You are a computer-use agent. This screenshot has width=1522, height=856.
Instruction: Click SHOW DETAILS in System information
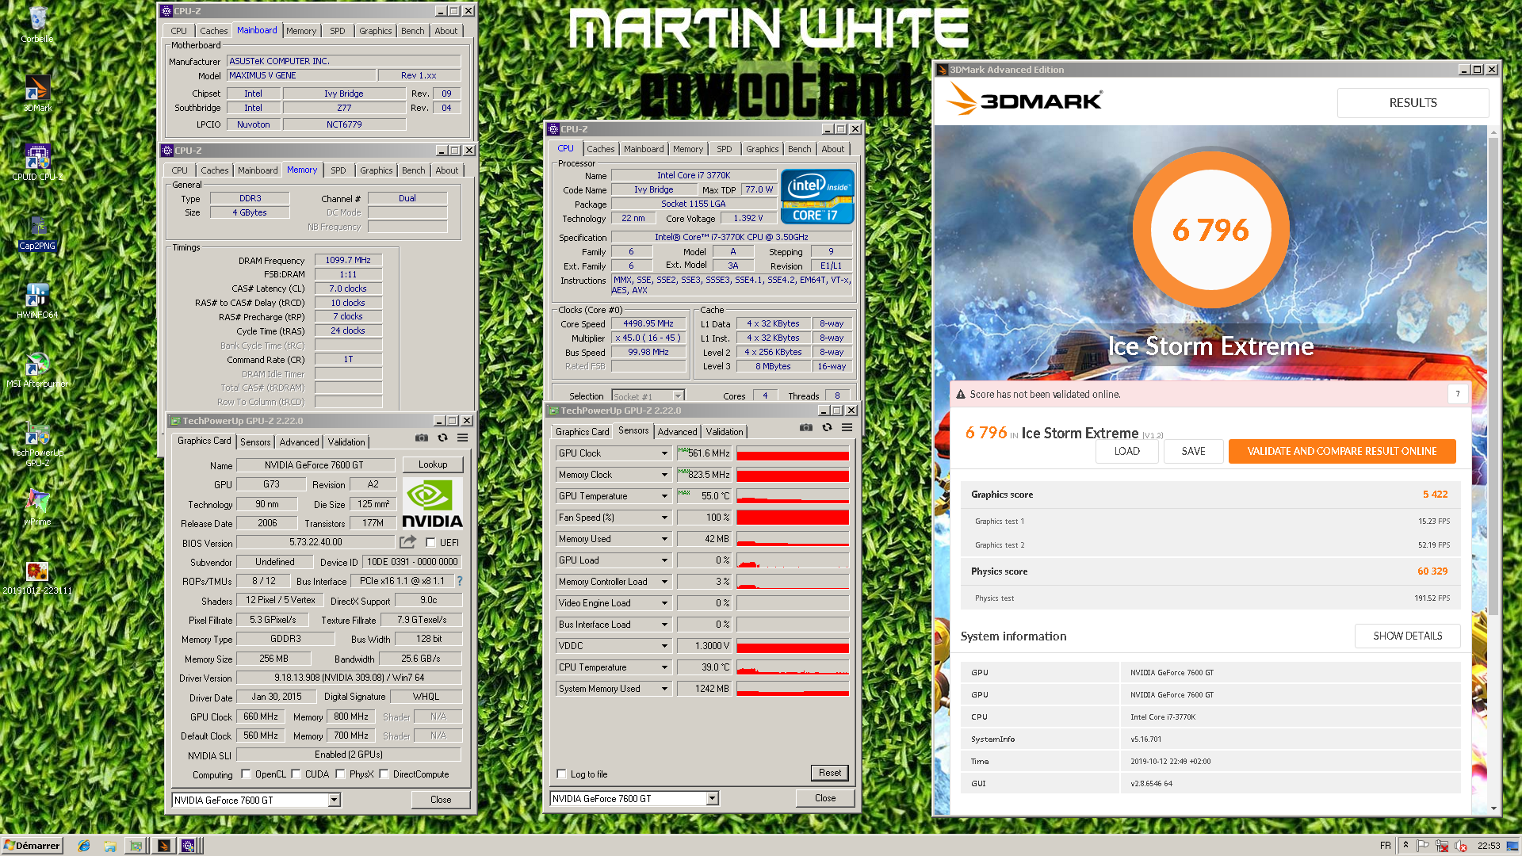click(x=1407, y=636)
